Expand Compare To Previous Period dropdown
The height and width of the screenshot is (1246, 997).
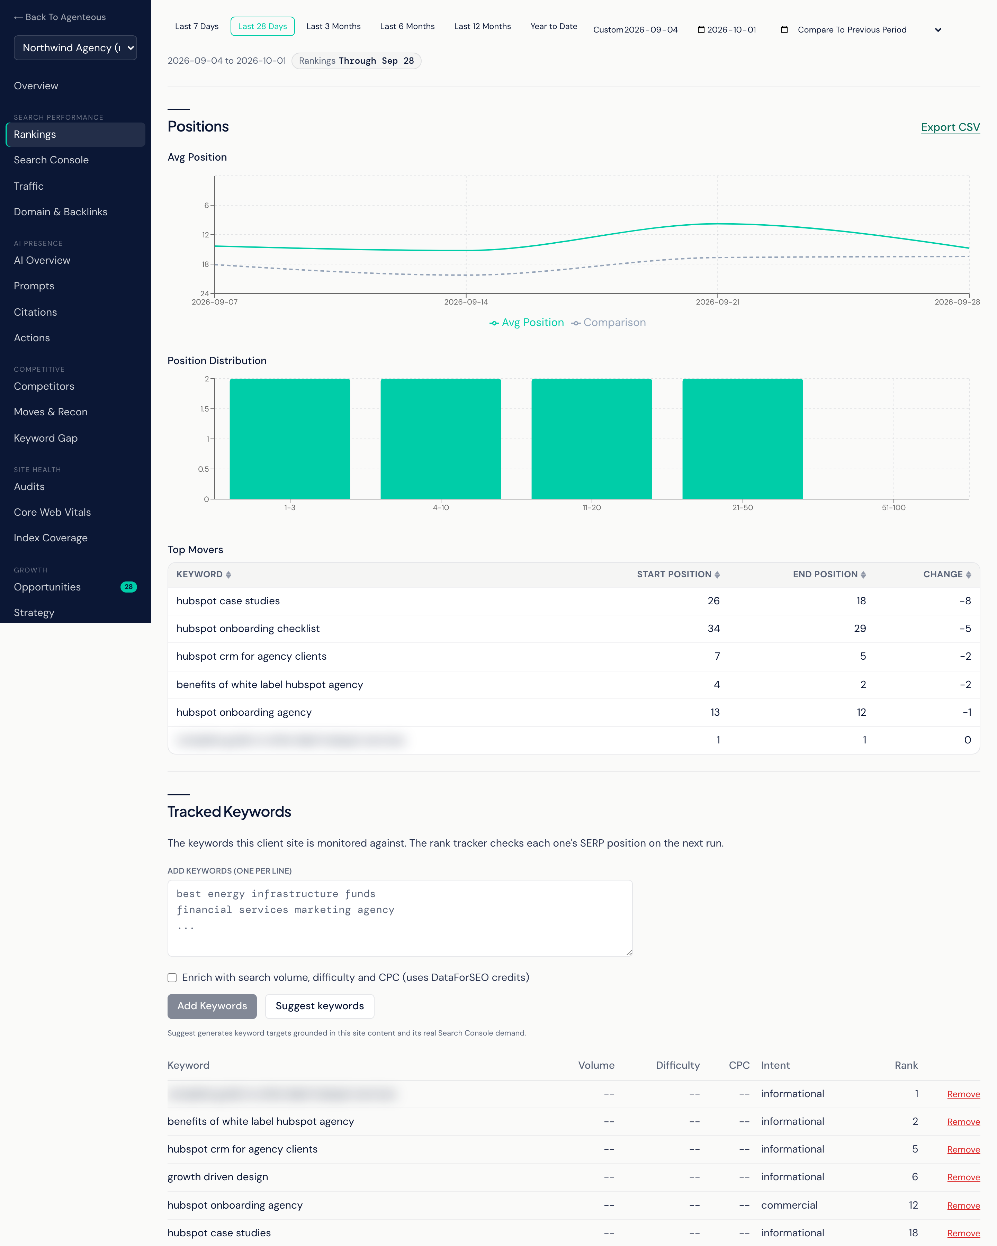click(869, 30)
